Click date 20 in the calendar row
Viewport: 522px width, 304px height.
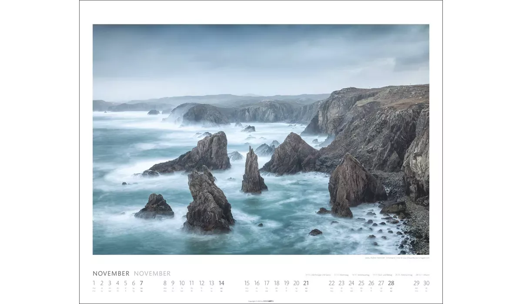(296, 283)
